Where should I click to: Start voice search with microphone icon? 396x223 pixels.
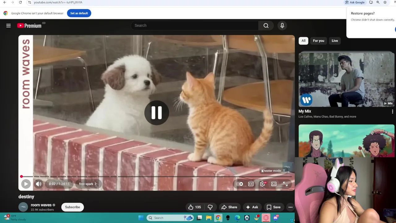click(x=282, y=25)
